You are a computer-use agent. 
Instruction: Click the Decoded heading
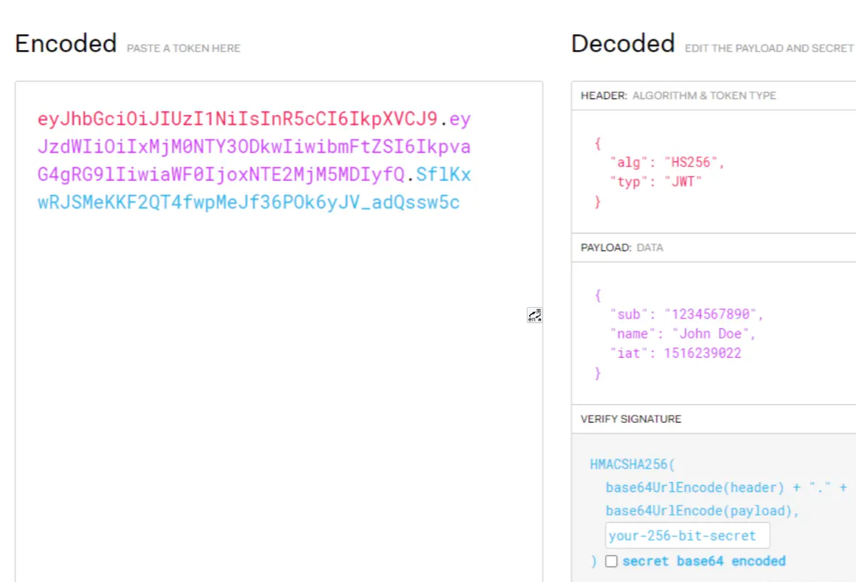(x=623, y=44)
